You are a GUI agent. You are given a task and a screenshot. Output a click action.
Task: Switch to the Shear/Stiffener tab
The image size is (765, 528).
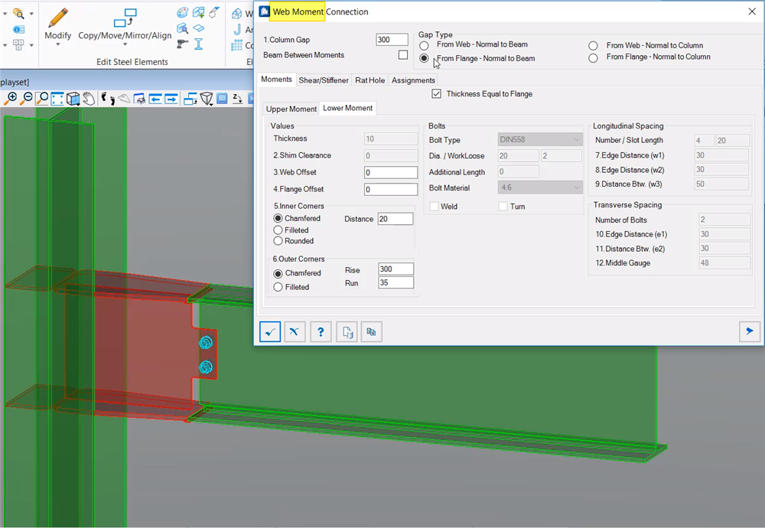point(324,80)
